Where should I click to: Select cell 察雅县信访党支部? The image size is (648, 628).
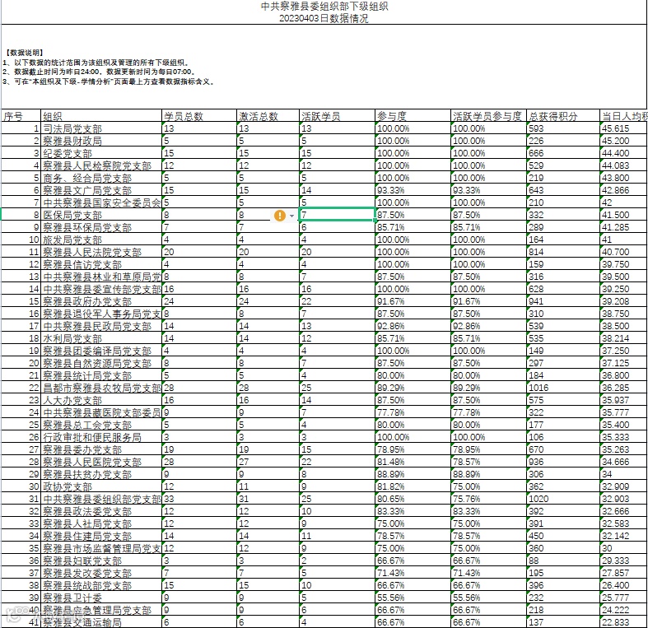tap(101, 264)
